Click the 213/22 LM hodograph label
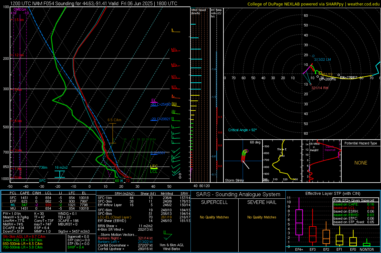Screen dimensions: 381x253 (323, 59)
